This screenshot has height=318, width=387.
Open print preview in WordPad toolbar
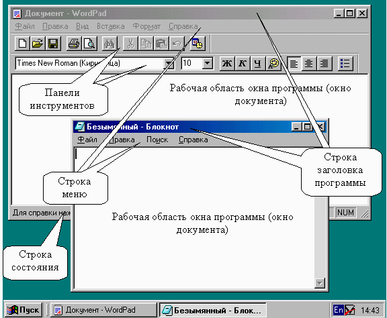pyautogui.click(x=89, y=44)
